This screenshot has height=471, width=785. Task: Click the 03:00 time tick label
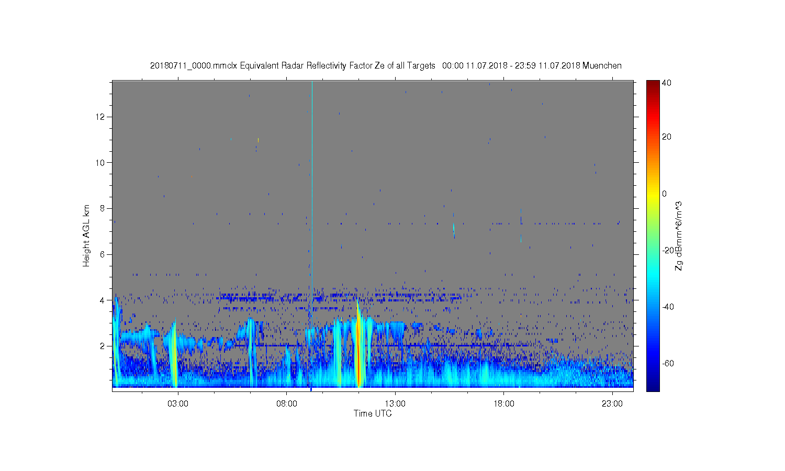[178, 404]
